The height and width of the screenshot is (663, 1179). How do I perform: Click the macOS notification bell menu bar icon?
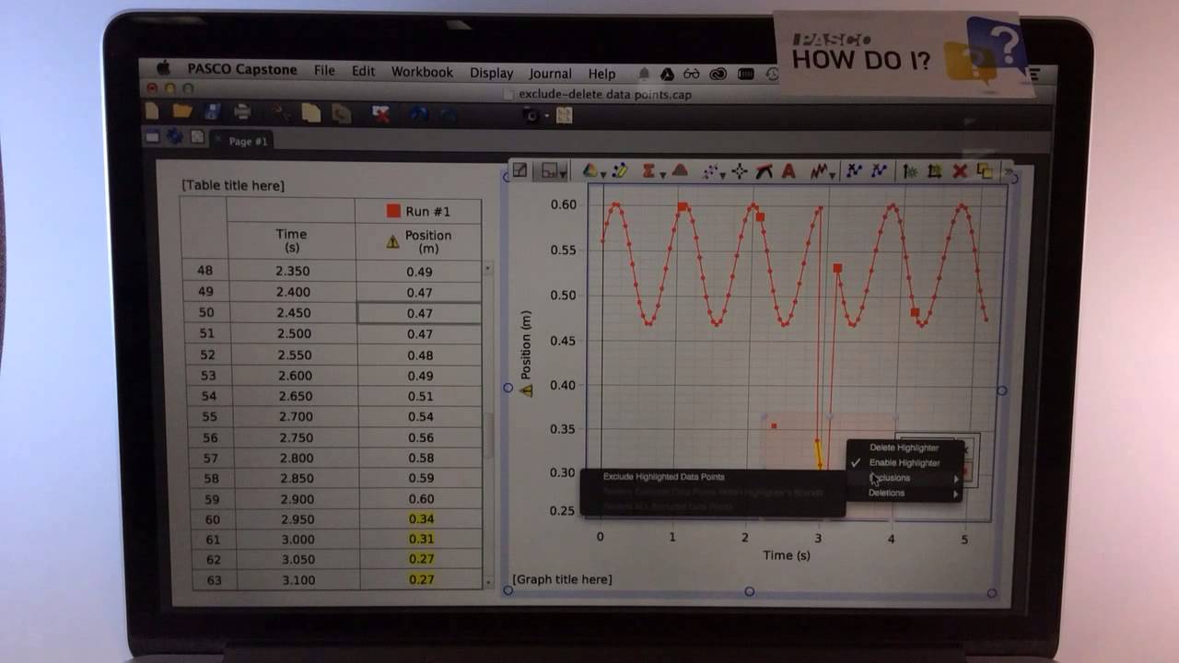click(x=644, y=74)
